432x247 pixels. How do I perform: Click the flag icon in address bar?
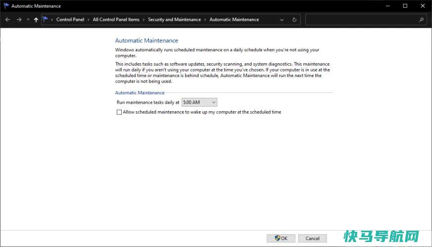click(45, 19)
